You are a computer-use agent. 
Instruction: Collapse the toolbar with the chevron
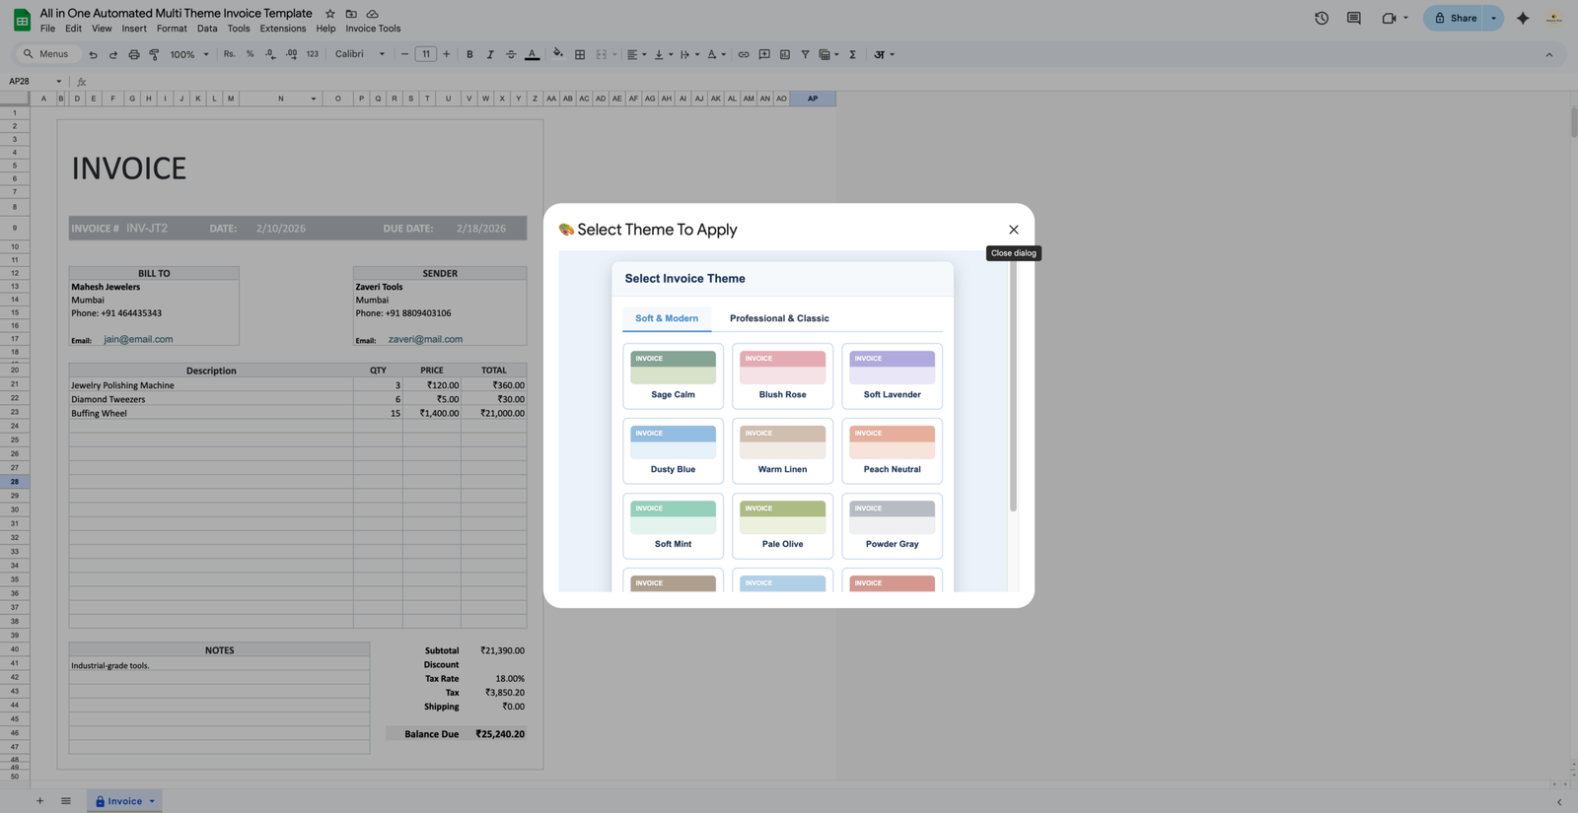[1548, 54]
